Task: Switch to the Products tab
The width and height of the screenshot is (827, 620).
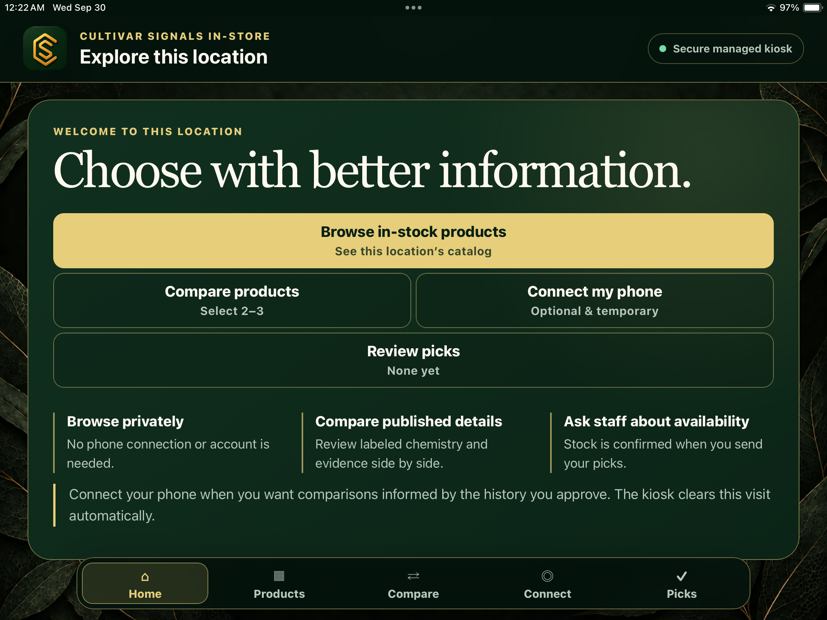Action: (x=279, y=583)
